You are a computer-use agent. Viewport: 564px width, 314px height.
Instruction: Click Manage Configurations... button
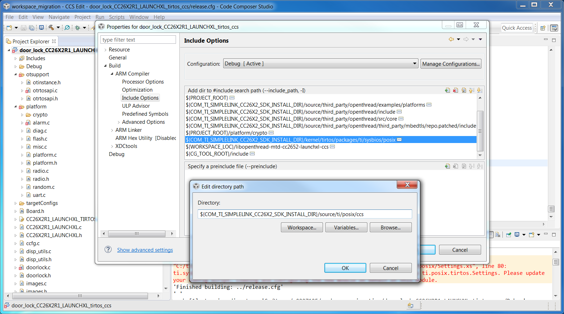pyautogui.click(x=451, y=64)
